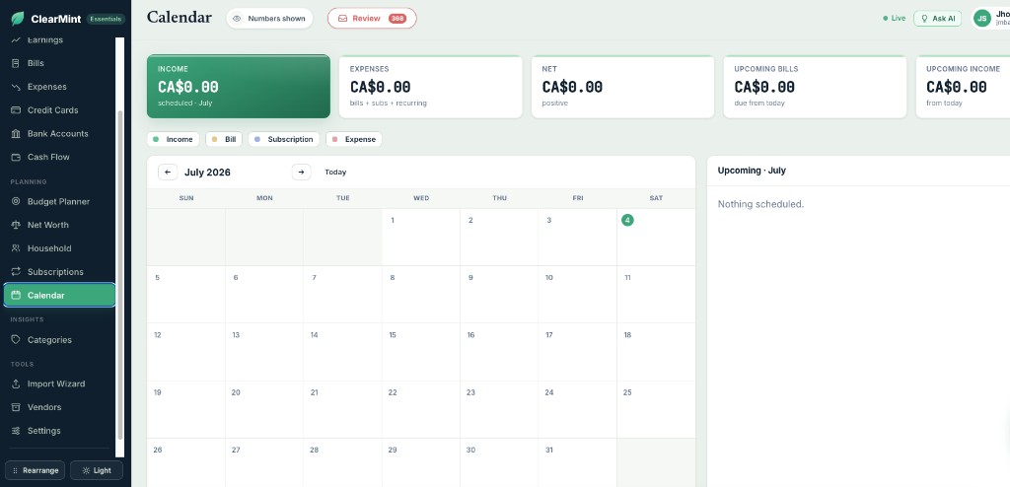Toggle the Income legend filter
This screenshot has width=1010, height=487.
[x=173, y=139]
